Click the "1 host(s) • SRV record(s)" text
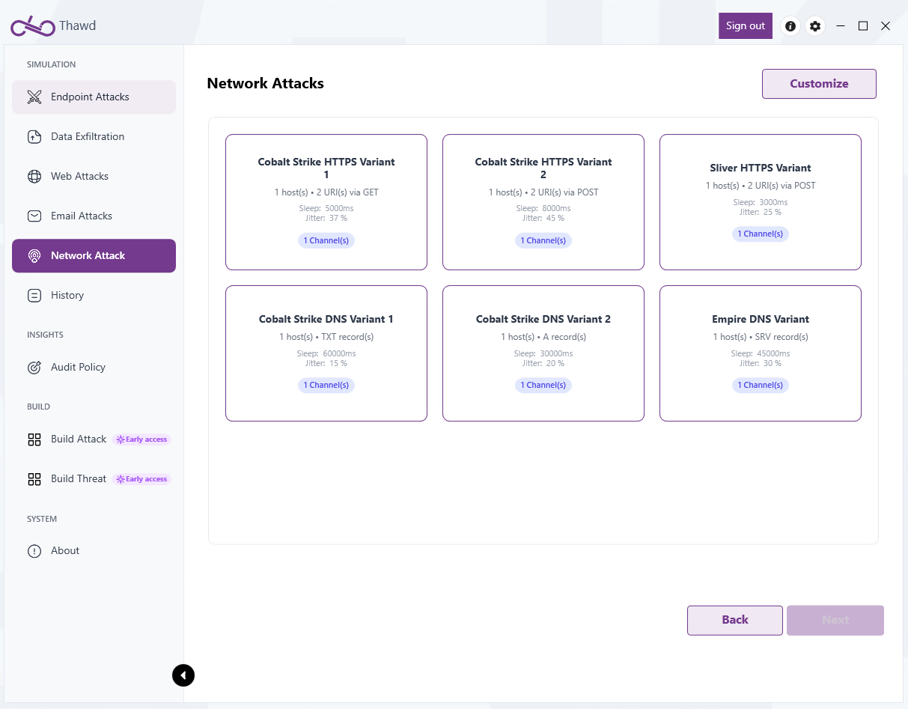This screenshot has width=908, height=709. point(761,337)
